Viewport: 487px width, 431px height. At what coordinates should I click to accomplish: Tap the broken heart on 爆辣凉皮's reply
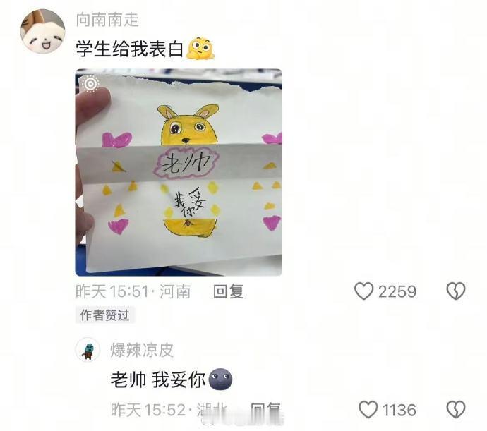(456, 410)
